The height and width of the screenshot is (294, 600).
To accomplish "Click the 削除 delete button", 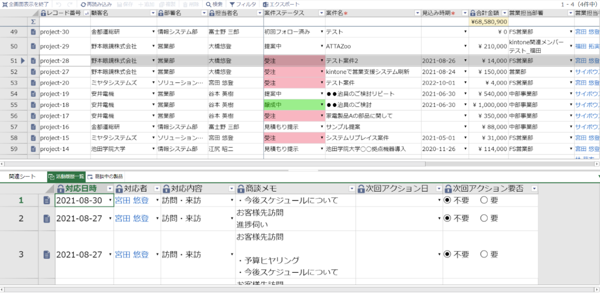I will coord(190,4).
